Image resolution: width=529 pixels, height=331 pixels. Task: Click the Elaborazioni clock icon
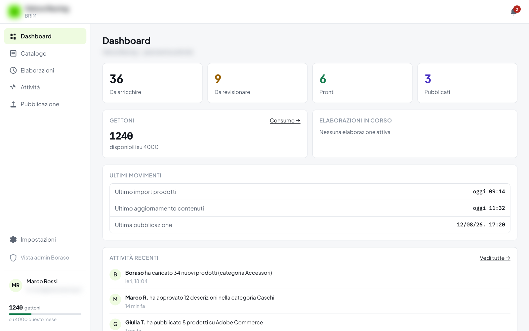tap(13, 70)
